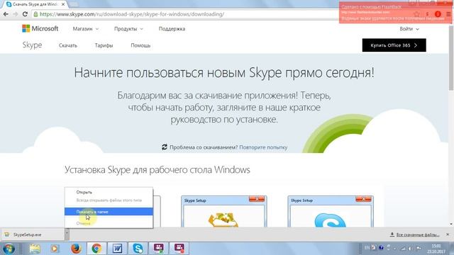The image size is (454, 255).
Task: Close the Skype download browser tab
Action: (63, 4)
